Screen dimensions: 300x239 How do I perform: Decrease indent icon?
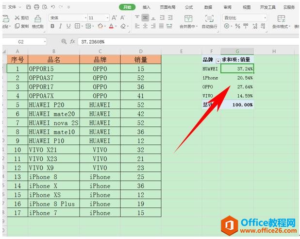(162, 18)
